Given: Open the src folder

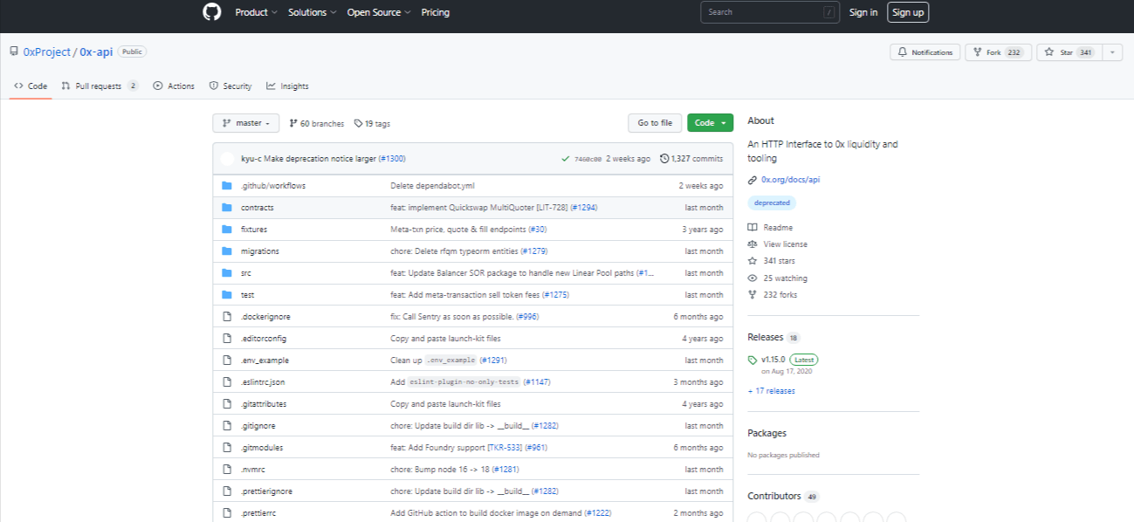Looking at the screenshot, I should [x=246, y=273].
